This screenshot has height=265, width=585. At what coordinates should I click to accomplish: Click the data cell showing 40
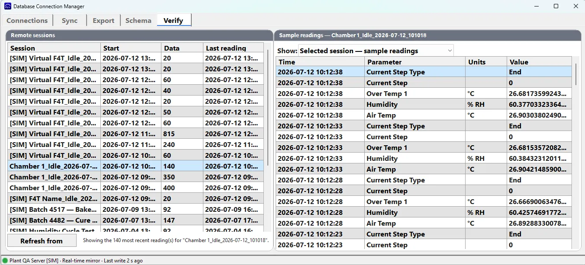(x=182, y=90)
